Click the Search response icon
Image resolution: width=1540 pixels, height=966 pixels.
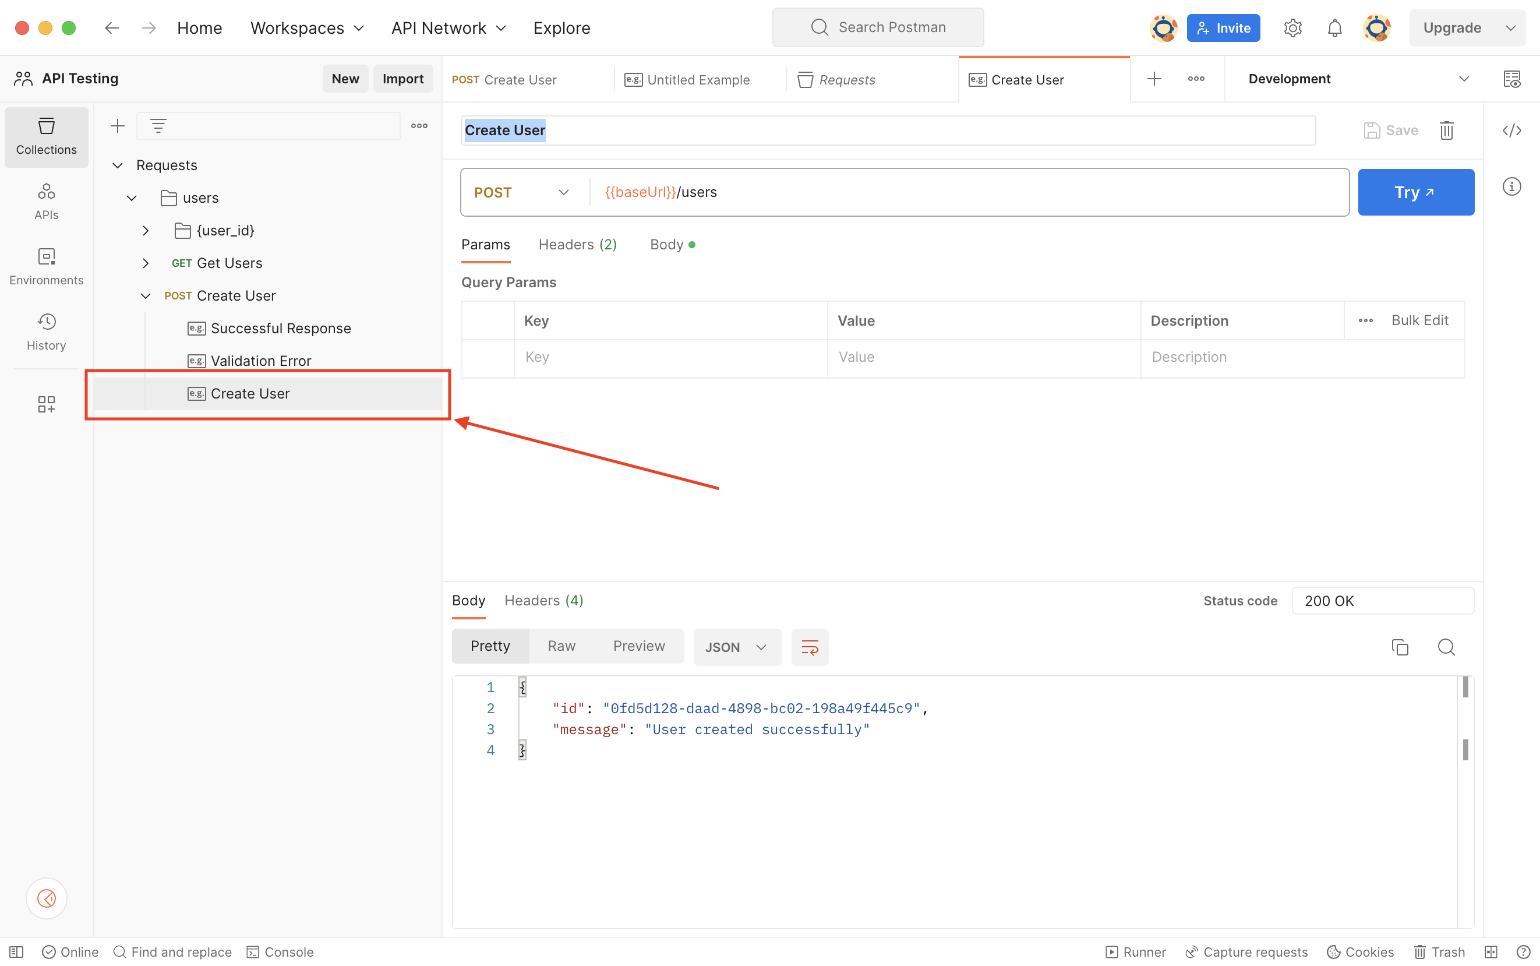(x=1447, y=647)
